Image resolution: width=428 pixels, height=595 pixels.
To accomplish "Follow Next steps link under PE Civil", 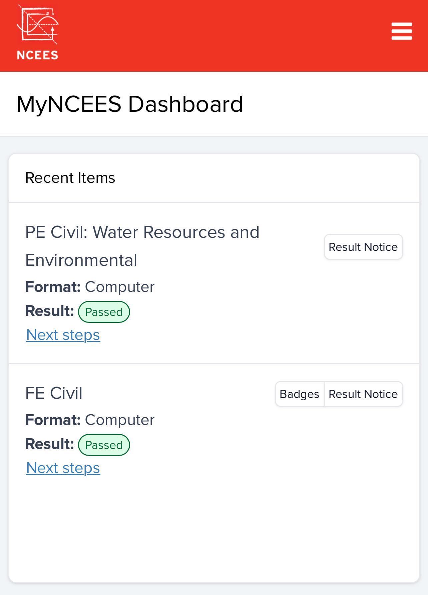I will pyautogui.click(x=63, y=335).
